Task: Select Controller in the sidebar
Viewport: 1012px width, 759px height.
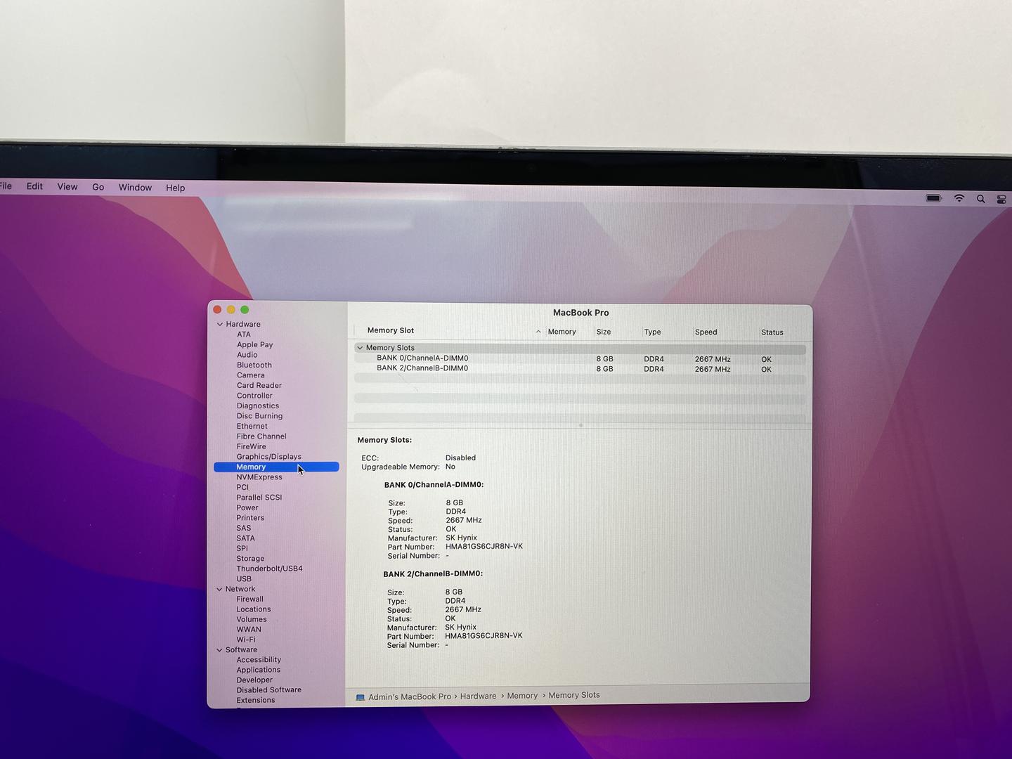Action: 254,396
